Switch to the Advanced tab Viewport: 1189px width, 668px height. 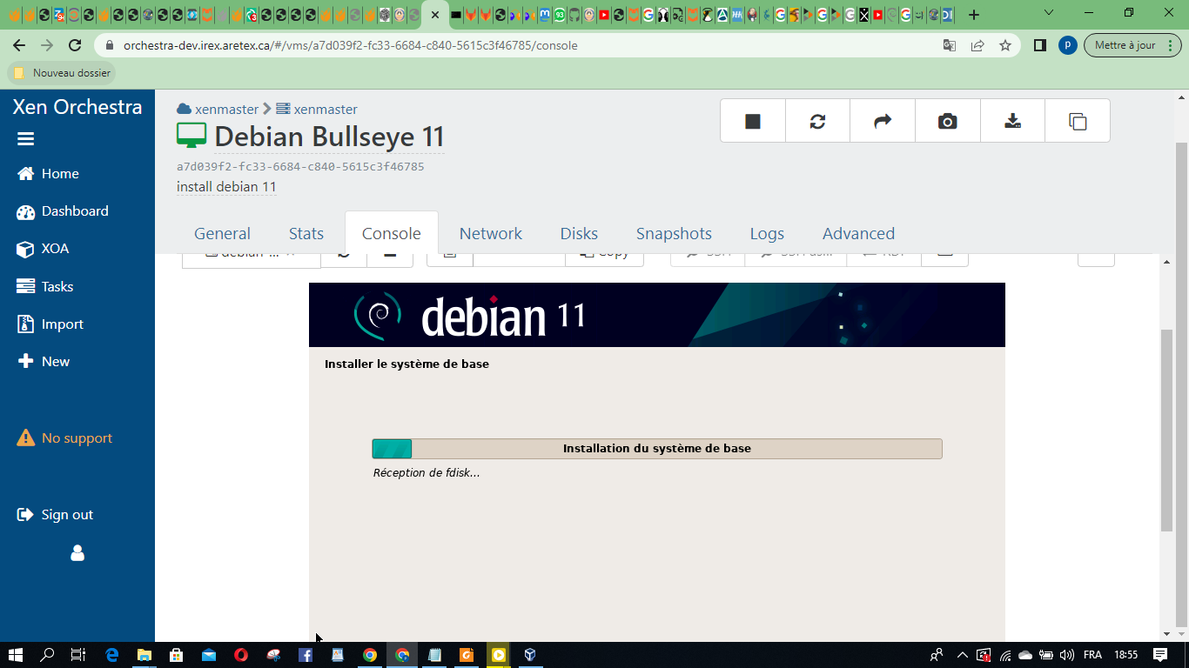[858, 233]
